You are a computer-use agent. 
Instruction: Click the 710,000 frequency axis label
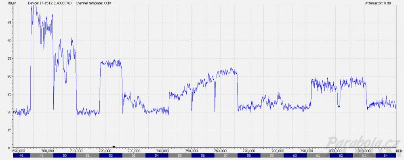(76, 151)
